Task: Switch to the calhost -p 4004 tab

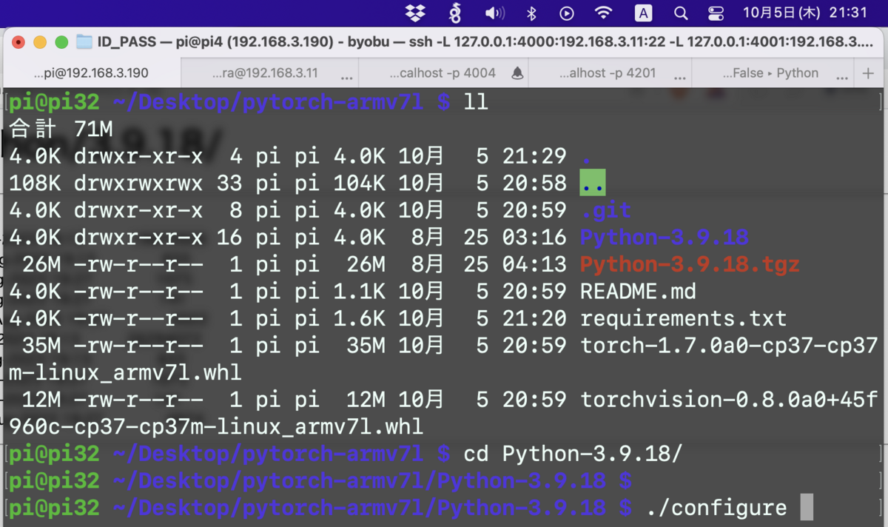Action: click(x=444, y=73)
